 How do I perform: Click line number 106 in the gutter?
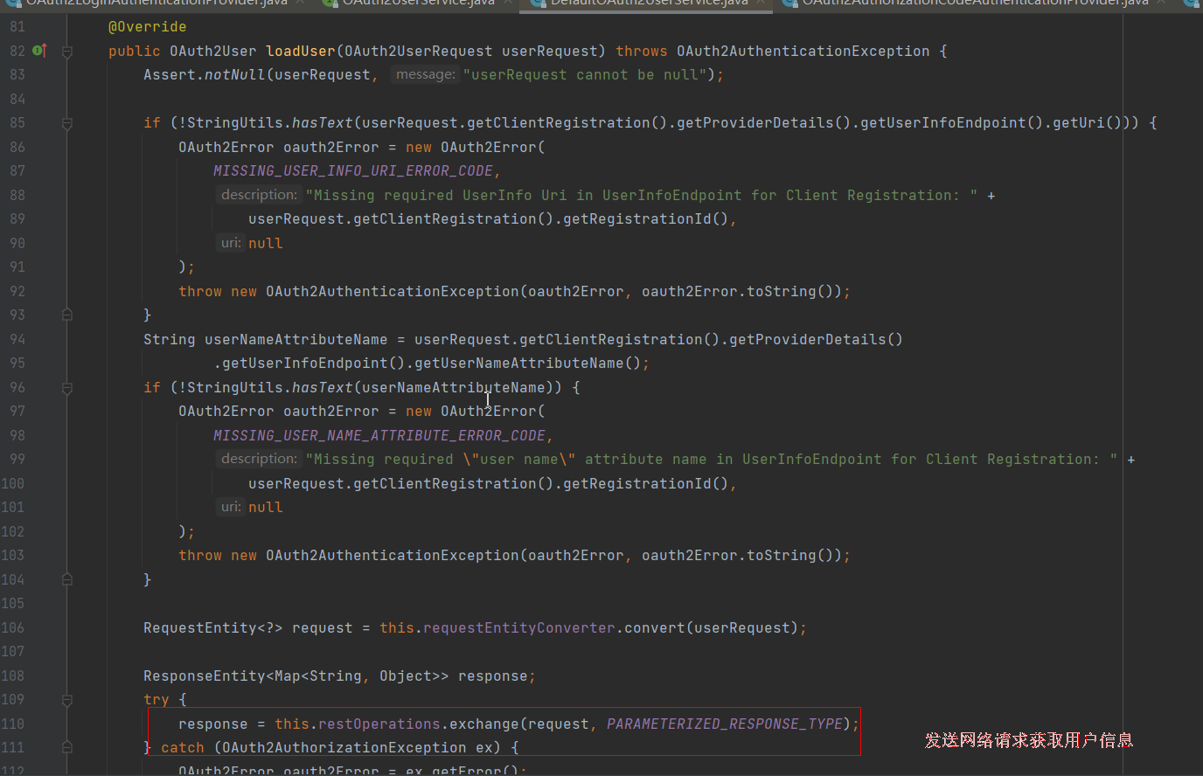click(13, 627)
